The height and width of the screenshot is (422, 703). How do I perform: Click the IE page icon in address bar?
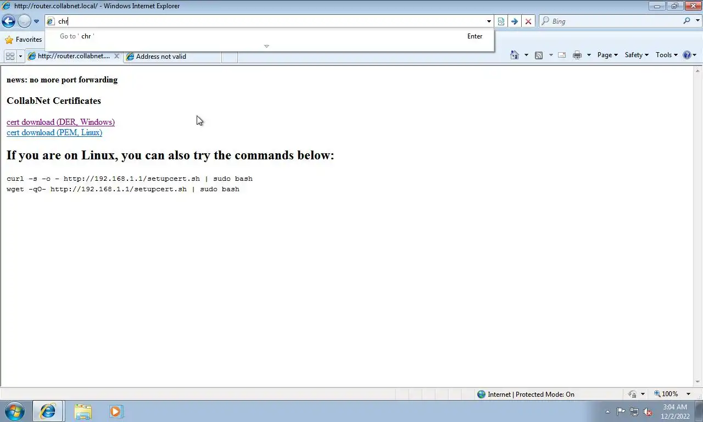pyautogui.click(x=51, y=21)
